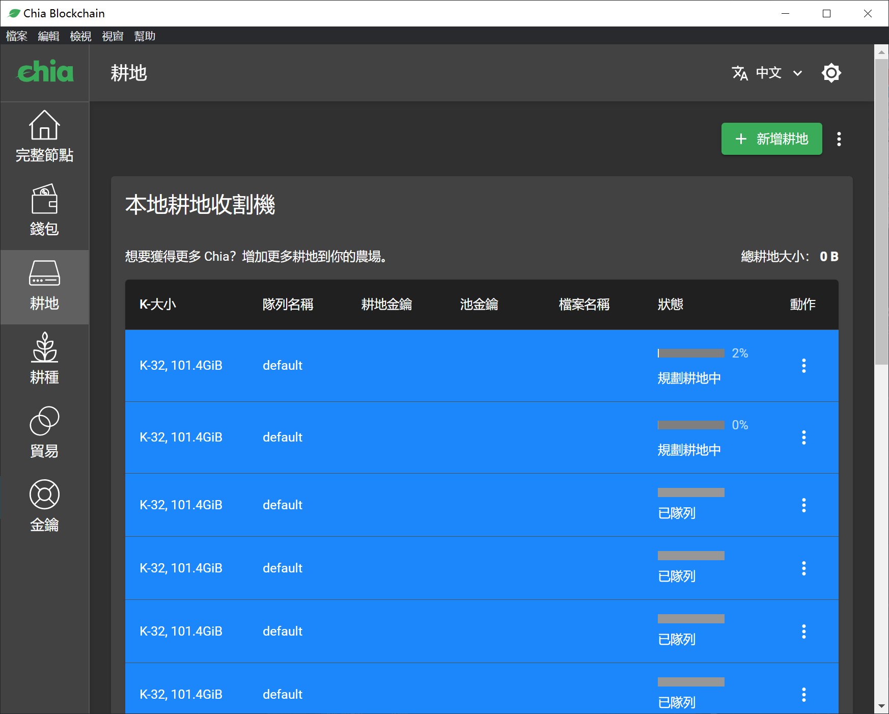This screenshot has width=889, height=714.
Task: Open actions menu for second 已隊列 row
Action: 804,568
